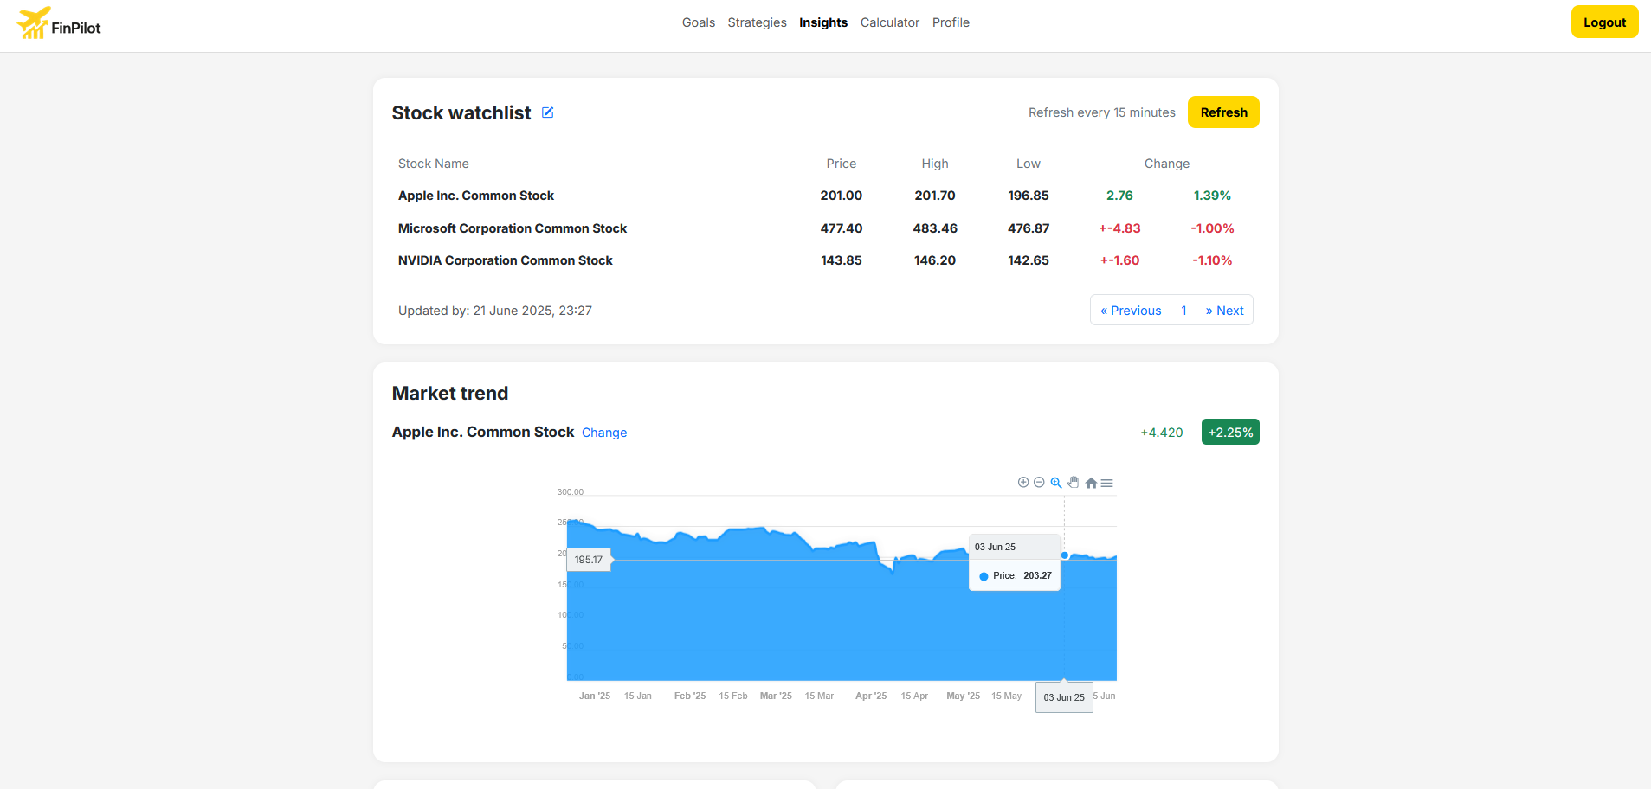
Task: Edit the stock watchlist via pencil icon
Action: (547, 112)
